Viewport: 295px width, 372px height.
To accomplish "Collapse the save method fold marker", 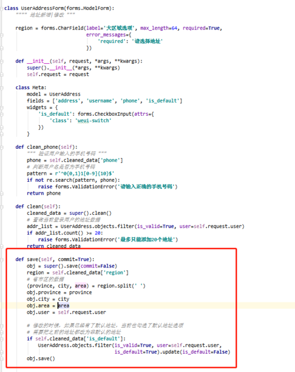I will 2,260.
